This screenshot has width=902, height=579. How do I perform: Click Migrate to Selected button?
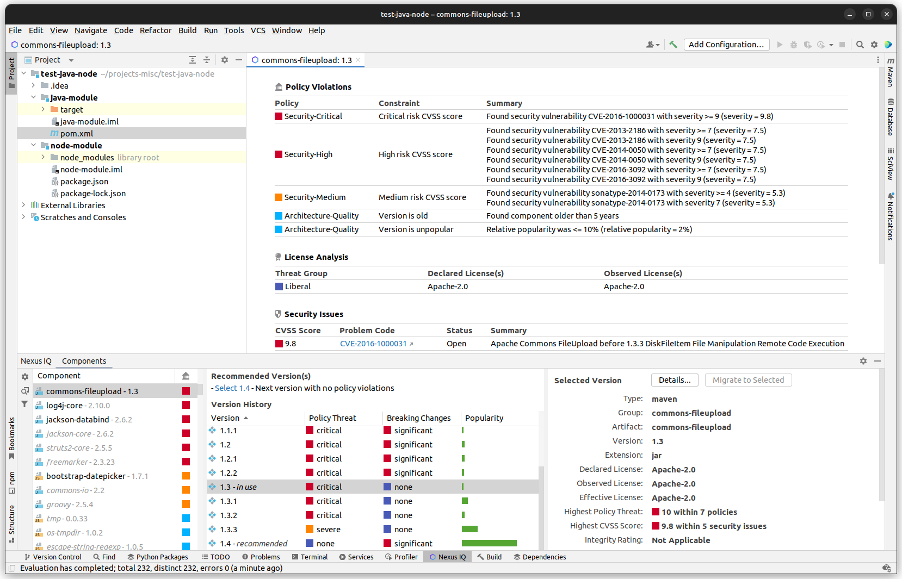748,380
